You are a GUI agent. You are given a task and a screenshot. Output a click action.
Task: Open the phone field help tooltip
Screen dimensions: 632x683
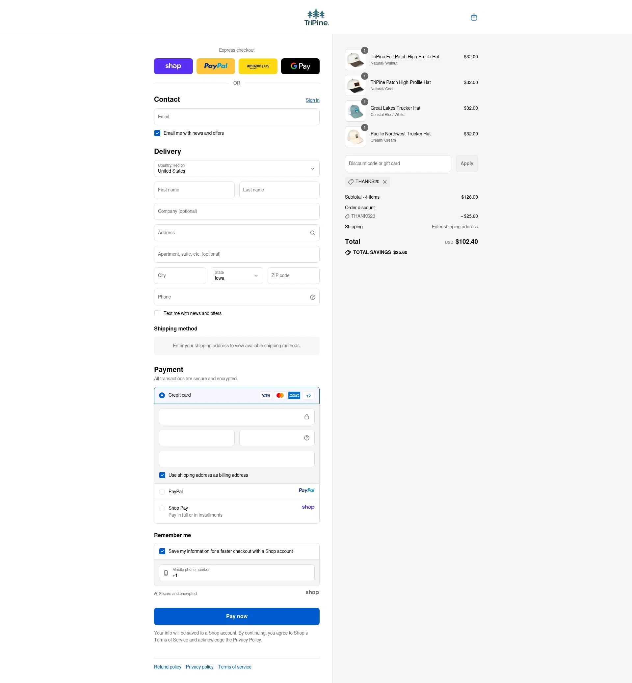coord(312,297)
